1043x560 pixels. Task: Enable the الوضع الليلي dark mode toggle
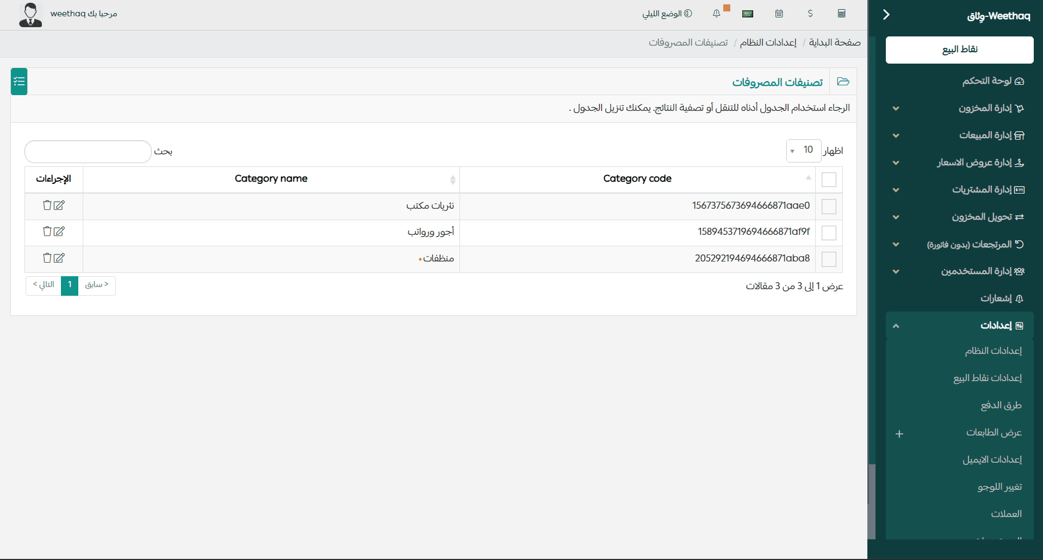point(667,13)
